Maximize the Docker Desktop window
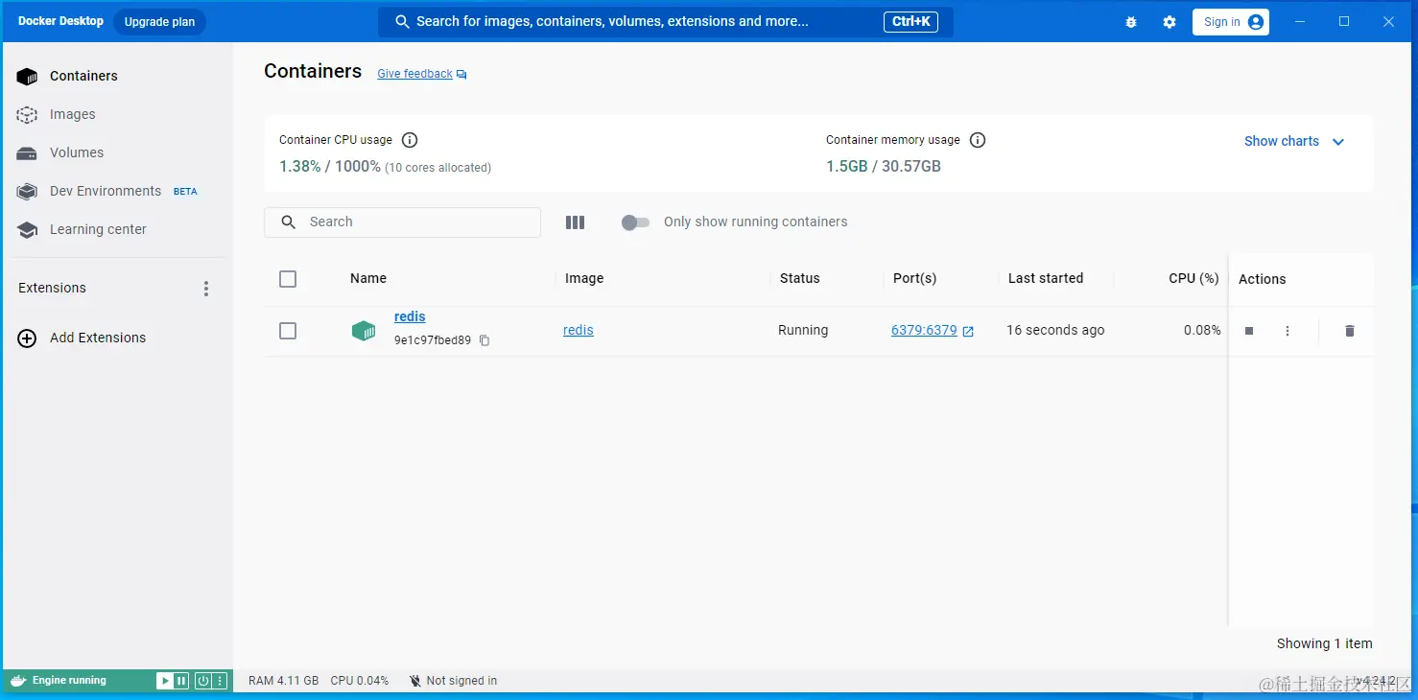The width and height of the screenshot is (1418, 700). [x=1344, y=21]
